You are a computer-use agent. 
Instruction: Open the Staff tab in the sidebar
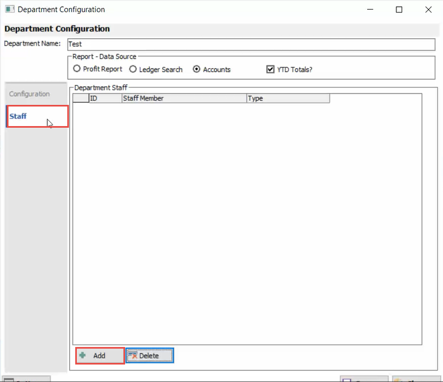pos(19,116)
